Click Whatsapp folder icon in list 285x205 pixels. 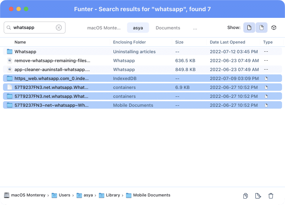pyautogui.click(x=10, y=52)
